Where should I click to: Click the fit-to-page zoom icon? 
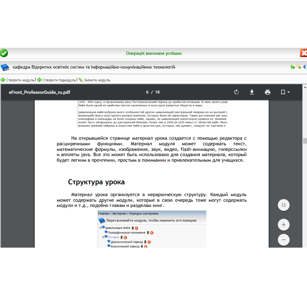(x=283, y=205)
